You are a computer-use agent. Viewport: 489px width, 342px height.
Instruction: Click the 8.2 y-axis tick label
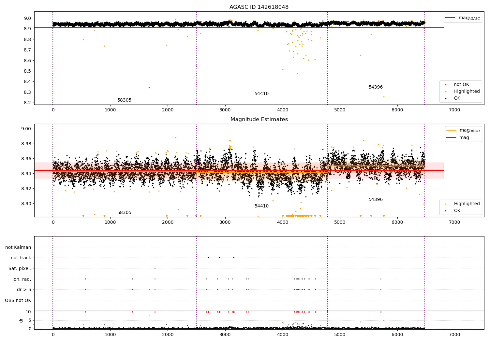[x=28, y=103]
